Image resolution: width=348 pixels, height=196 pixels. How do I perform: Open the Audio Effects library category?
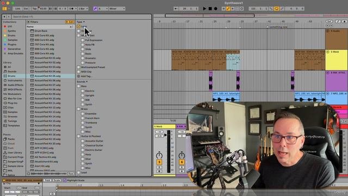[x=15, y=85]
